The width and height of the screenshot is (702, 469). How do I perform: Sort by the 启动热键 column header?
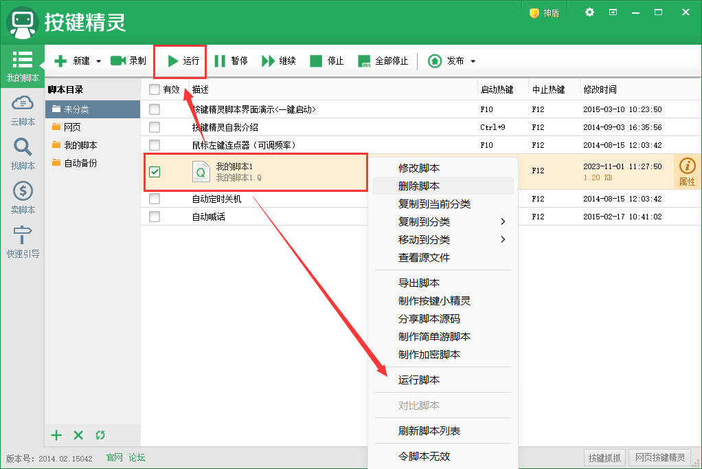497,89
